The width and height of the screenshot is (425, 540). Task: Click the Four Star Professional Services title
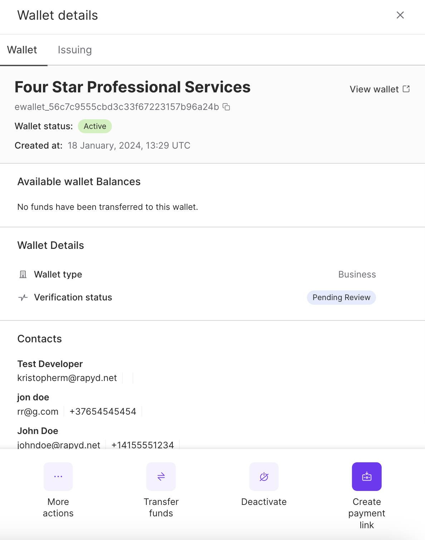(x=133, y=87)
